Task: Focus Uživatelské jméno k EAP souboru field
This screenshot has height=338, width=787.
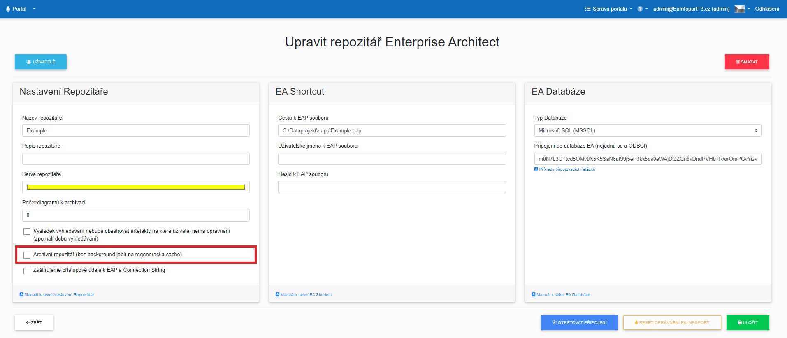Action: 392,159
